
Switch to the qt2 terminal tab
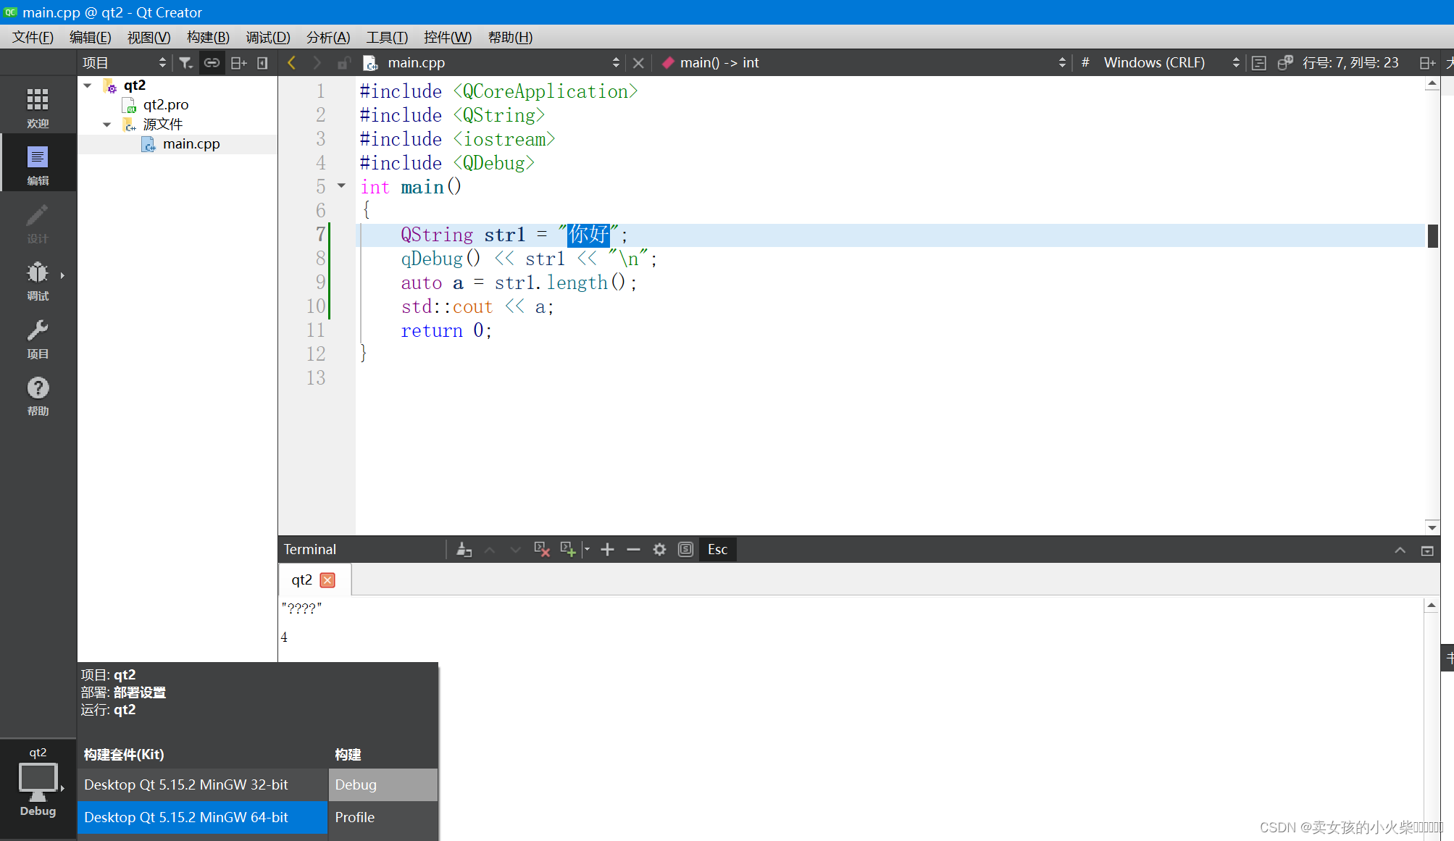point(302,580)
